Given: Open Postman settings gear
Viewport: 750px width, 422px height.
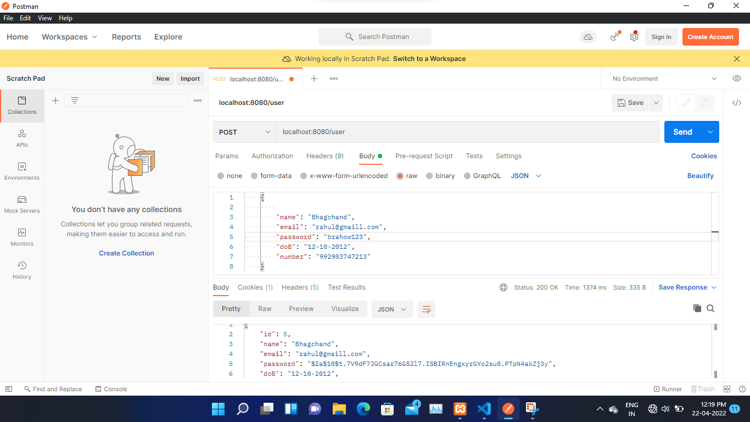Looking at the screenshot, I should pyautogui.click(x=634, y=37).
